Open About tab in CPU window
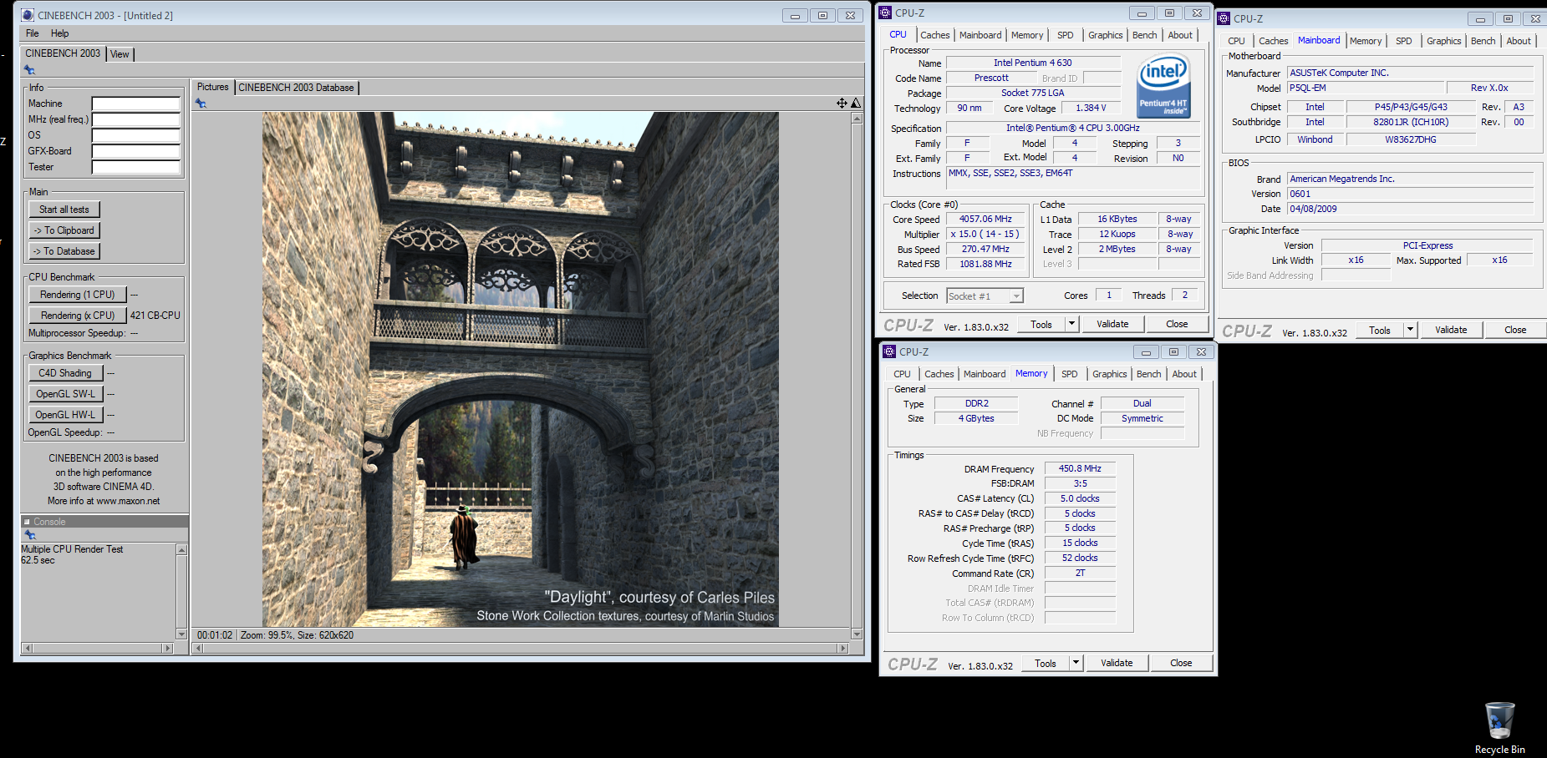1547x758 pixels. 1180,35
